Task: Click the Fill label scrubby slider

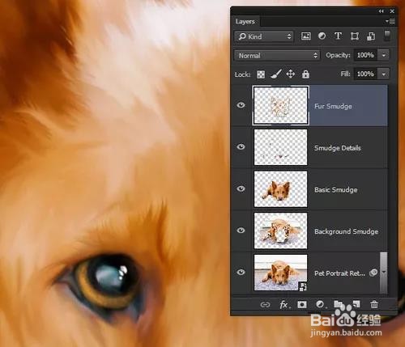Action: 345,74
